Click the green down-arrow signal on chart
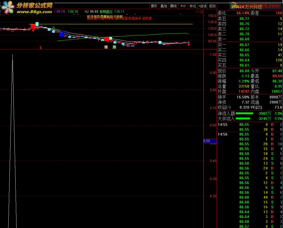283x228 pixels. [54, 28]
